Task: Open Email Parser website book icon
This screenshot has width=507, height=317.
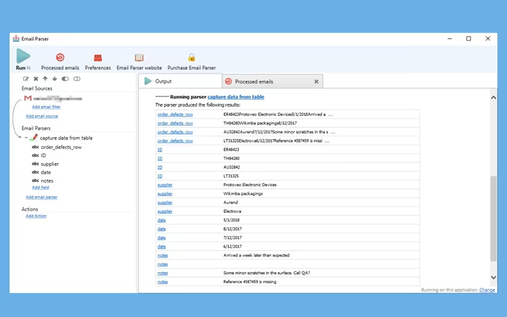Action: click(139, 58)
